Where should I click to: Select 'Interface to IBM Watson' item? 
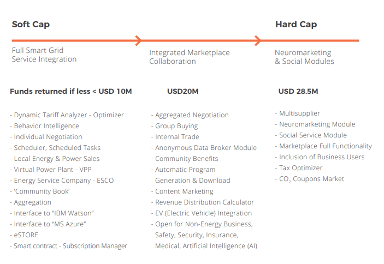click(x=52, y=213)
